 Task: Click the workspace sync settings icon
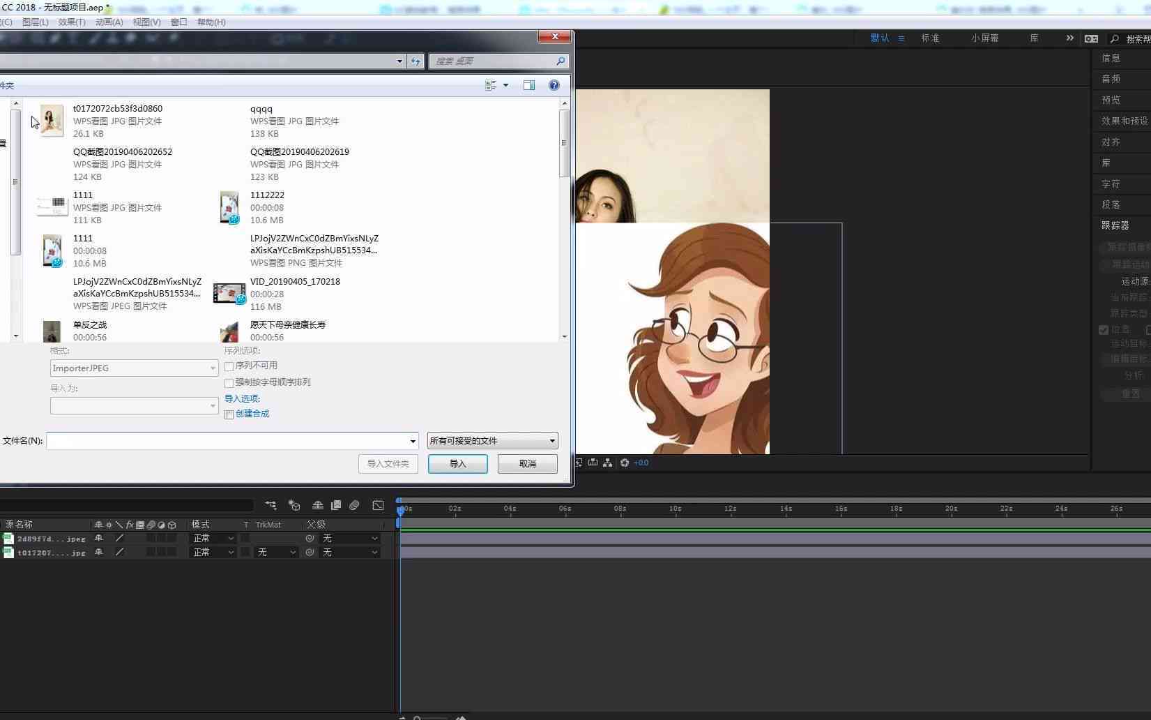point(1091,38)
